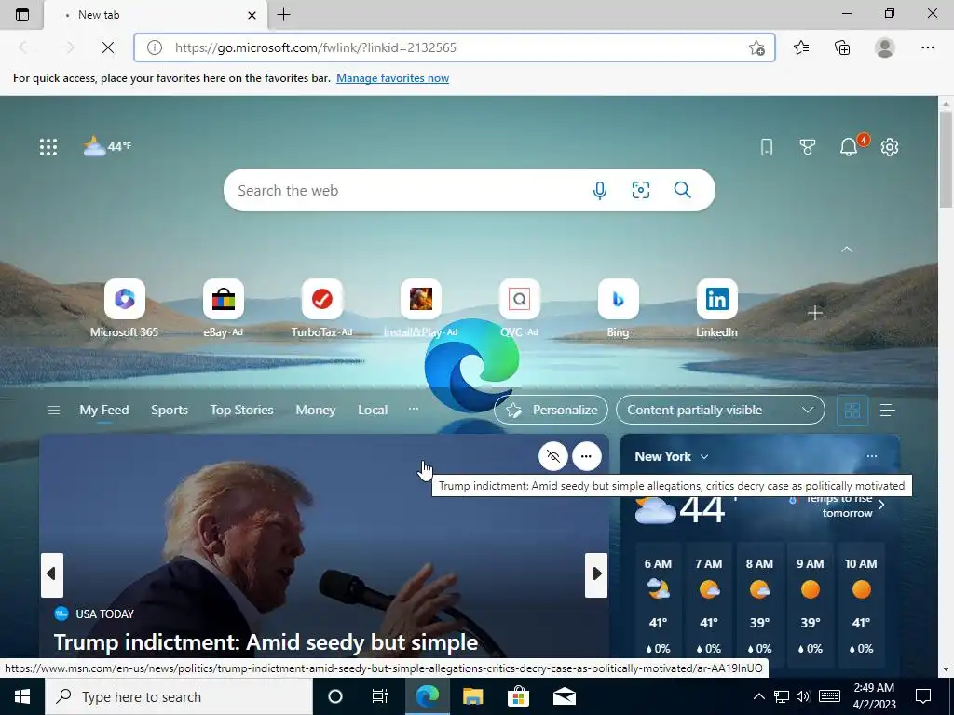Click Manage favorites now link
The width and height of the screenshot is (954, 715).
tap(392, 78)
